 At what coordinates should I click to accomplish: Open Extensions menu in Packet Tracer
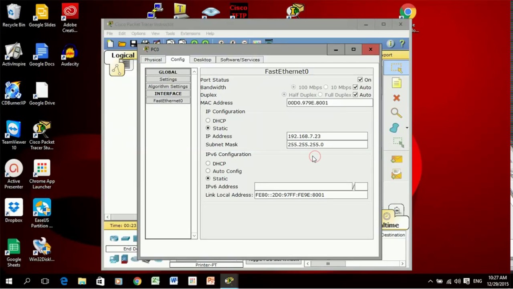pyautogui.click(x=190, y=33)
